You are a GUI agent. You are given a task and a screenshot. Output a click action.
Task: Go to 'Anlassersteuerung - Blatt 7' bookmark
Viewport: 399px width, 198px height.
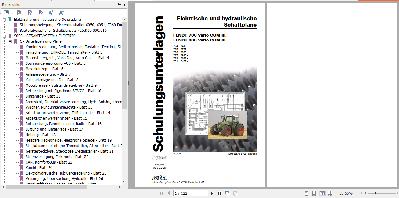[x=48, y=74]
